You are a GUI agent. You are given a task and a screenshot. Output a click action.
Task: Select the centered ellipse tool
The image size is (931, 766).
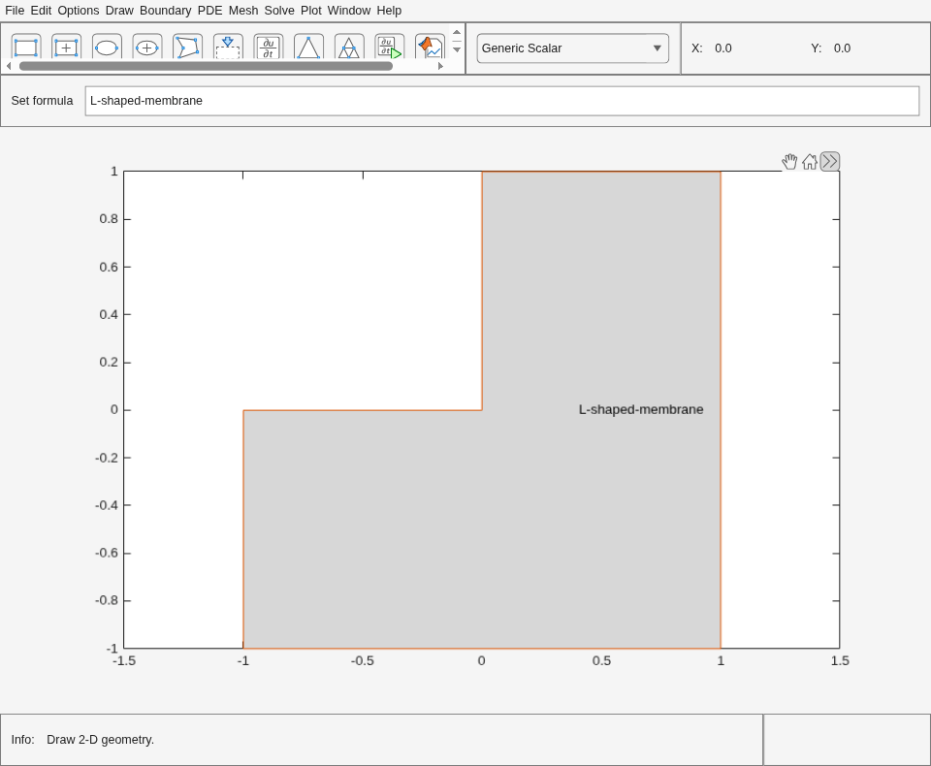146,47
